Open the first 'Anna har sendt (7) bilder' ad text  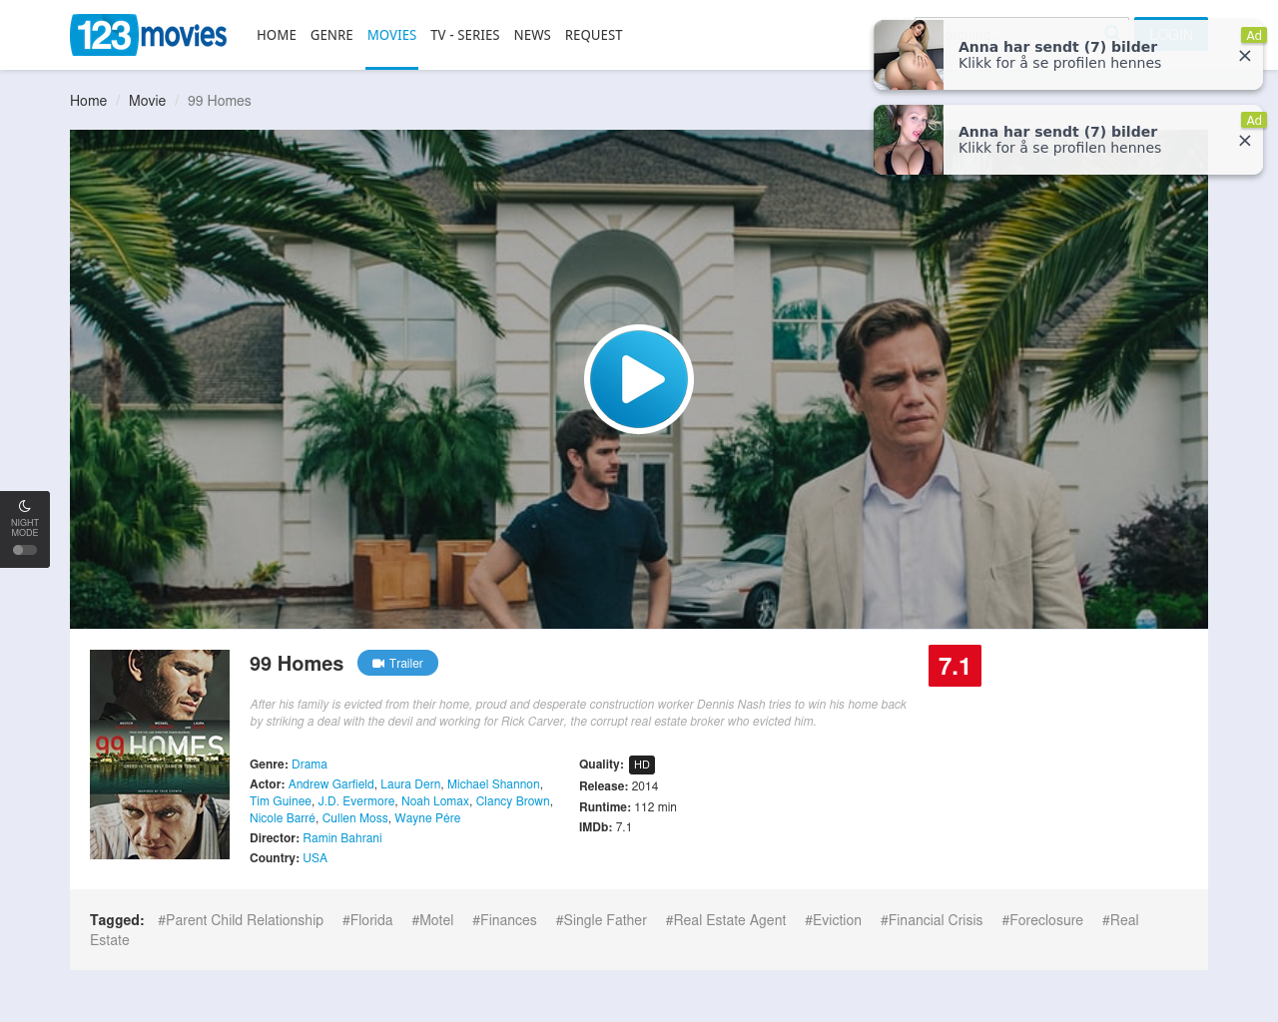click(1057, 47)
